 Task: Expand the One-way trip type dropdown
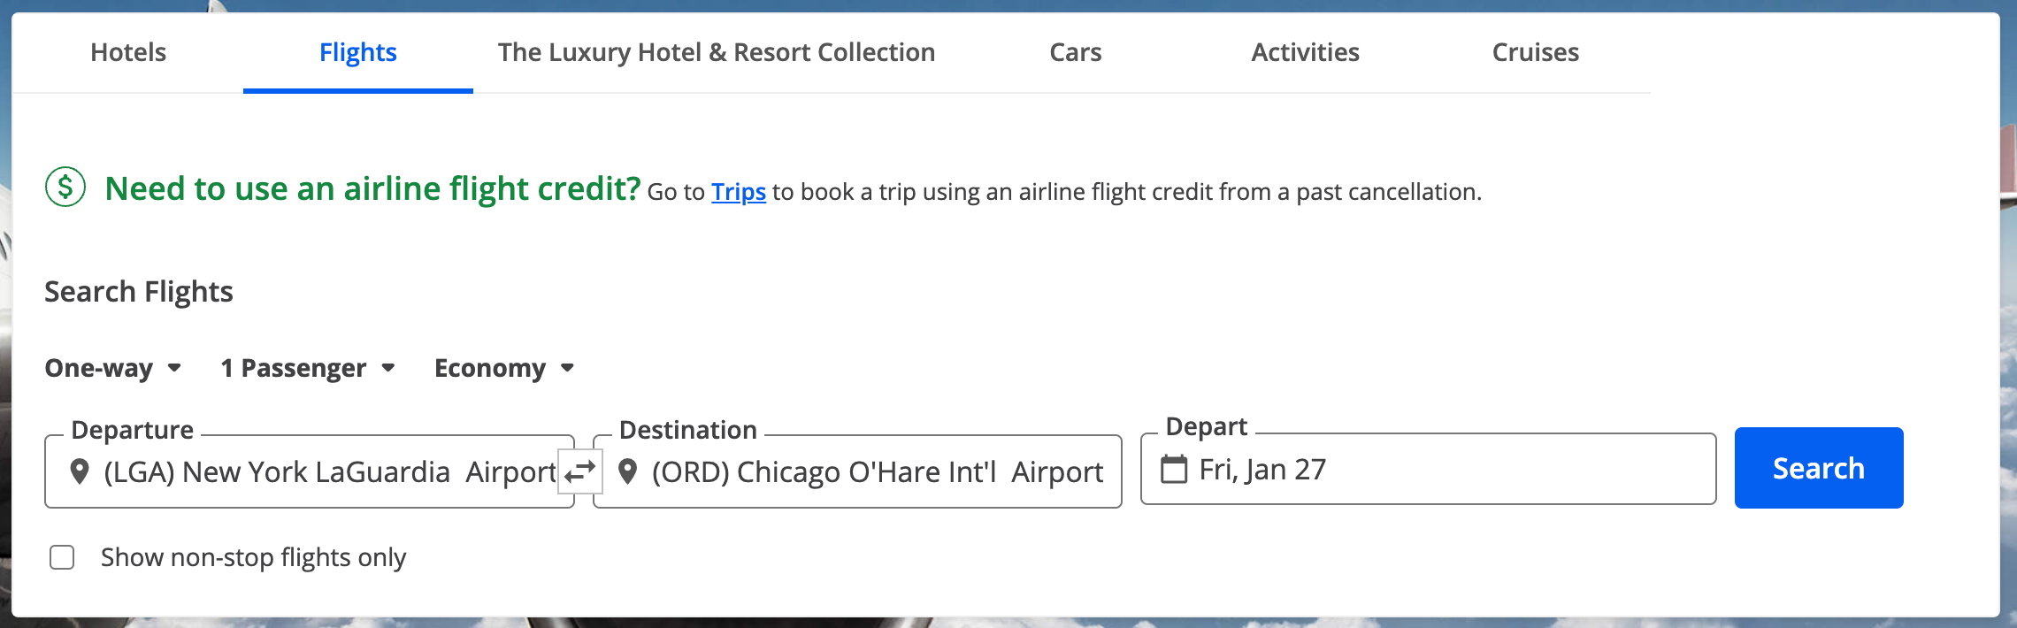pos(113,368)
